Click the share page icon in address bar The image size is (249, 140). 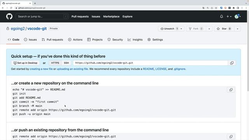coord(212,8)
